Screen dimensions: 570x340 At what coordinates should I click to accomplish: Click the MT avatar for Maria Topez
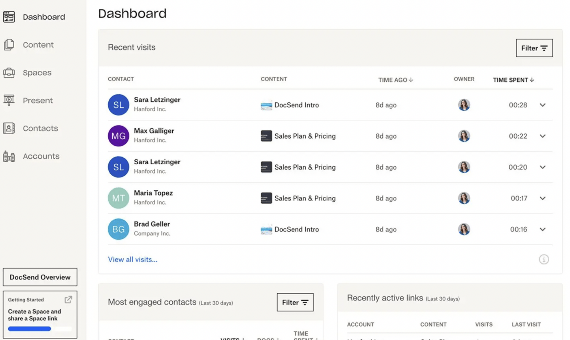[x=118, y=198]
